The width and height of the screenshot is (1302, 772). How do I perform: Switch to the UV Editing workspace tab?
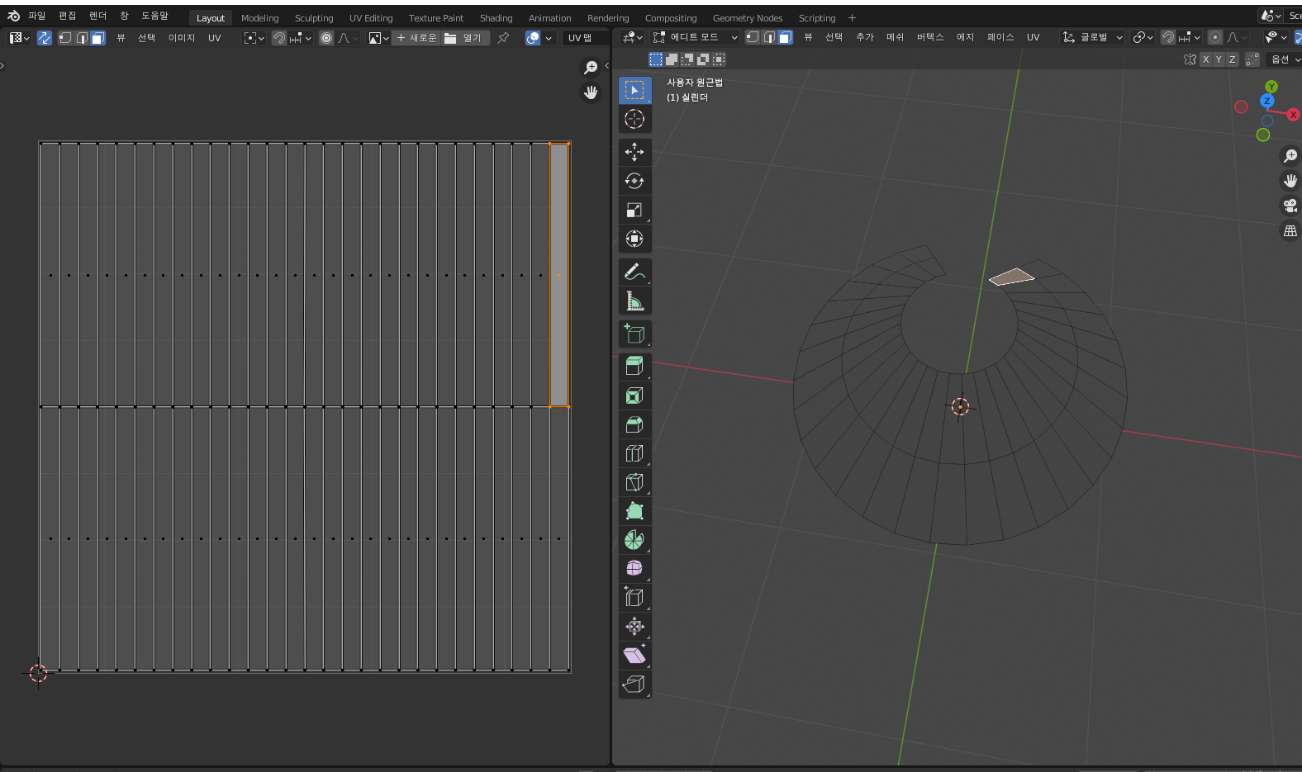click(371, 18)
